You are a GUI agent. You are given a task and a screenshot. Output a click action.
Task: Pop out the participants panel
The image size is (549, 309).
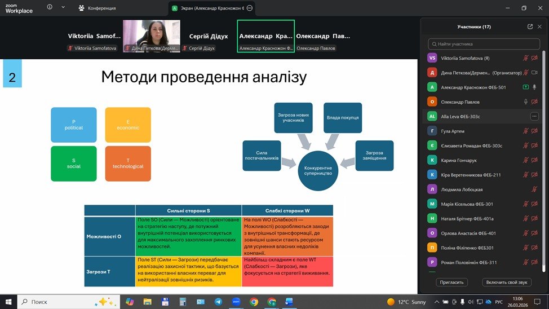click(530, 27)
